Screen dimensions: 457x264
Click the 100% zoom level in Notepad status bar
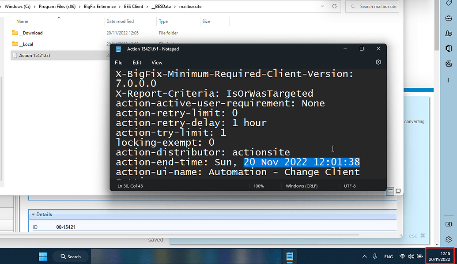click(x=258, y=186)
